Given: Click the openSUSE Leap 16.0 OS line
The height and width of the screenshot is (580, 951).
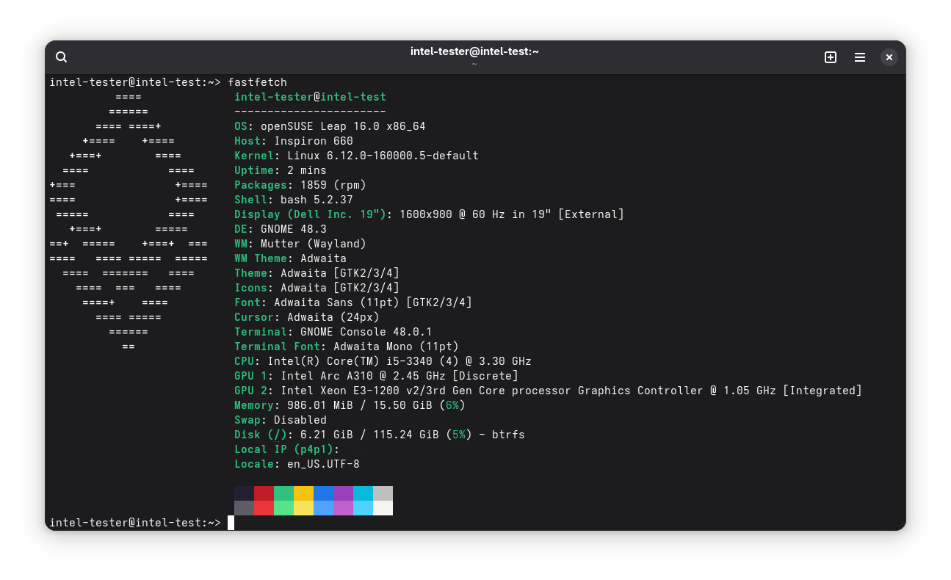Looking at the screenshot, I should [x=330, y=126].
